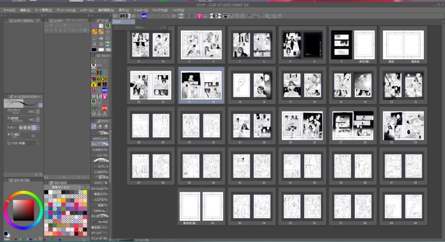Select the highlighted page spread 21-20
Screen dimensions: 445x242
[201, 85]
